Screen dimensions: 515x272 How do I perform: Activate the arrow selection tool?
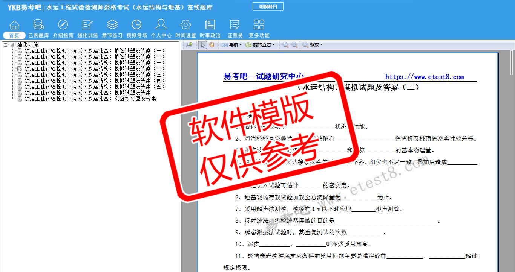coord(202,45)
